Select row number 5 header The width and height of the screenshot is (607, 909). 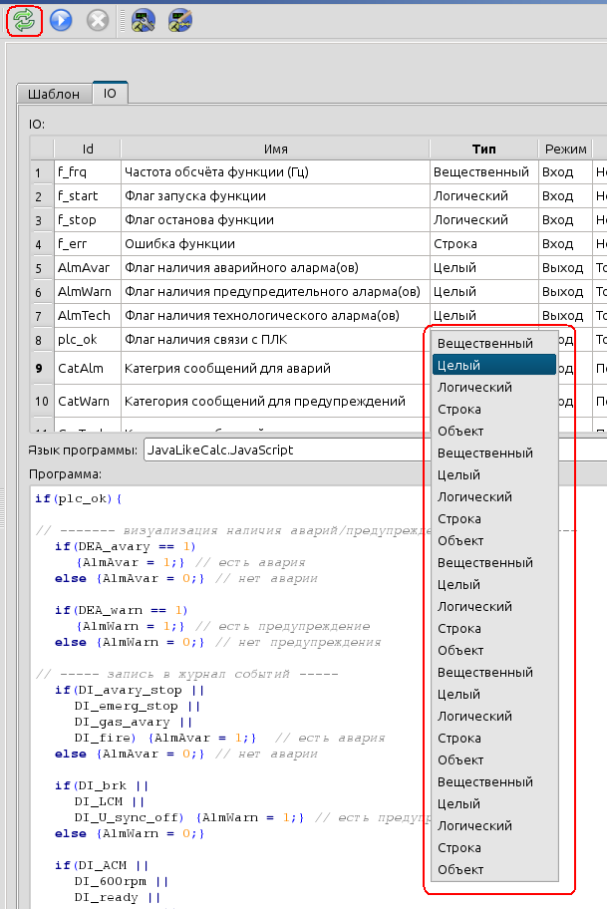40,268
